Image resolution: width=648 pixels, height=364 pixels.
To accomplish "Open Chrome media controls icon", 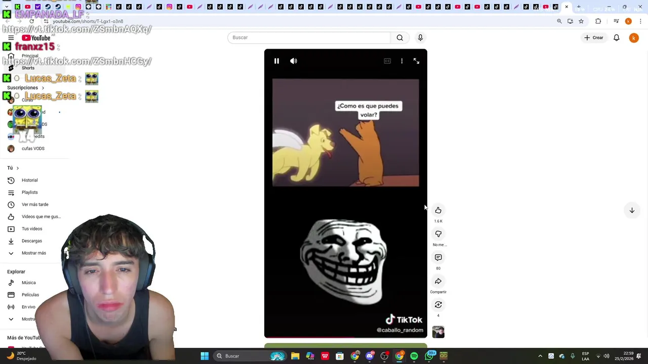I will 616,21.
